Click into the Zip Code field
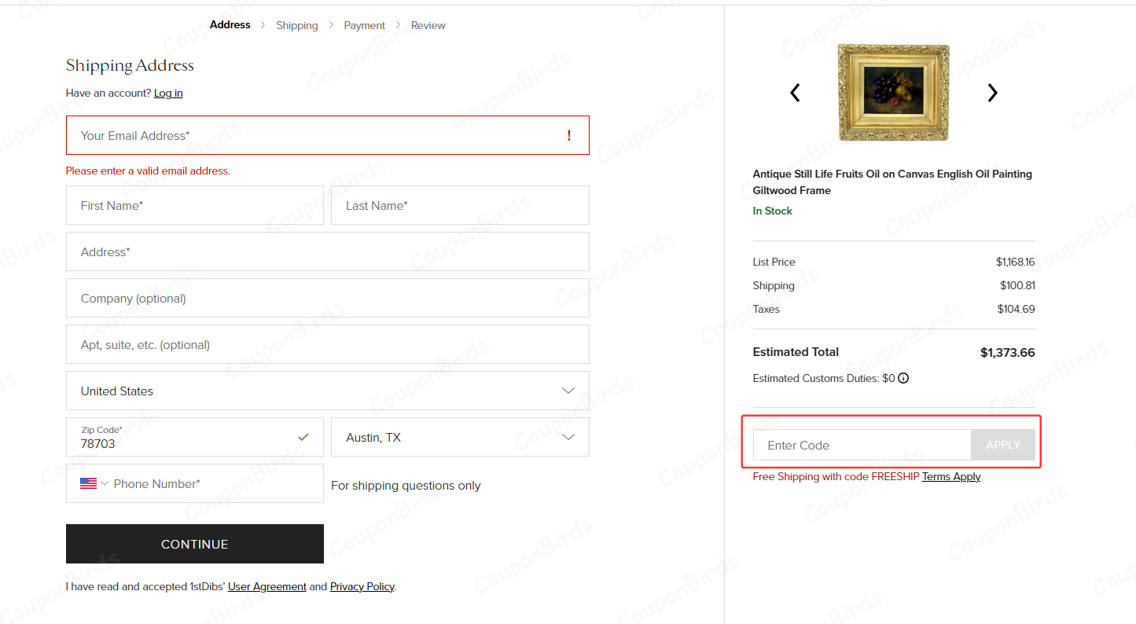Viewport: 1136px width, 624px height. [195, 437]
